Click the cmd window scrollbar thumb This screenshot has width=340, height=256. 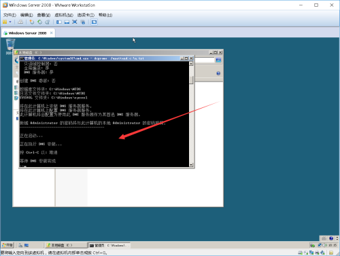(191, 79)
